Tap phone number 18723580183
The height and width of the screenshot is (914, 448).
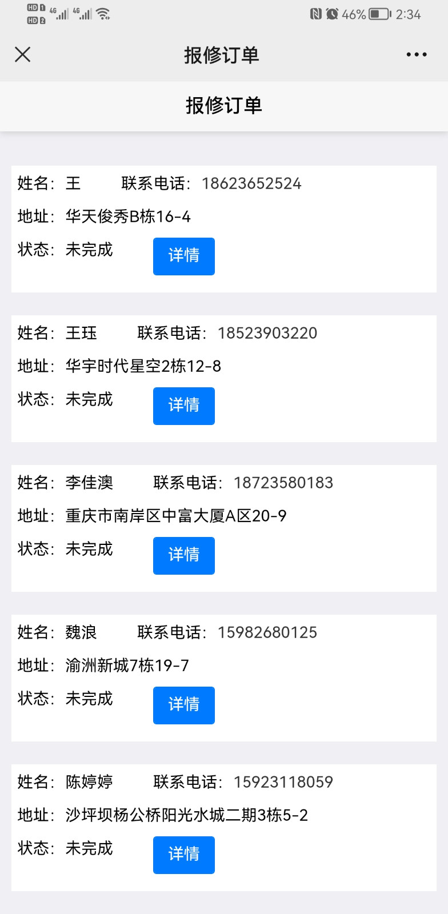283,483
